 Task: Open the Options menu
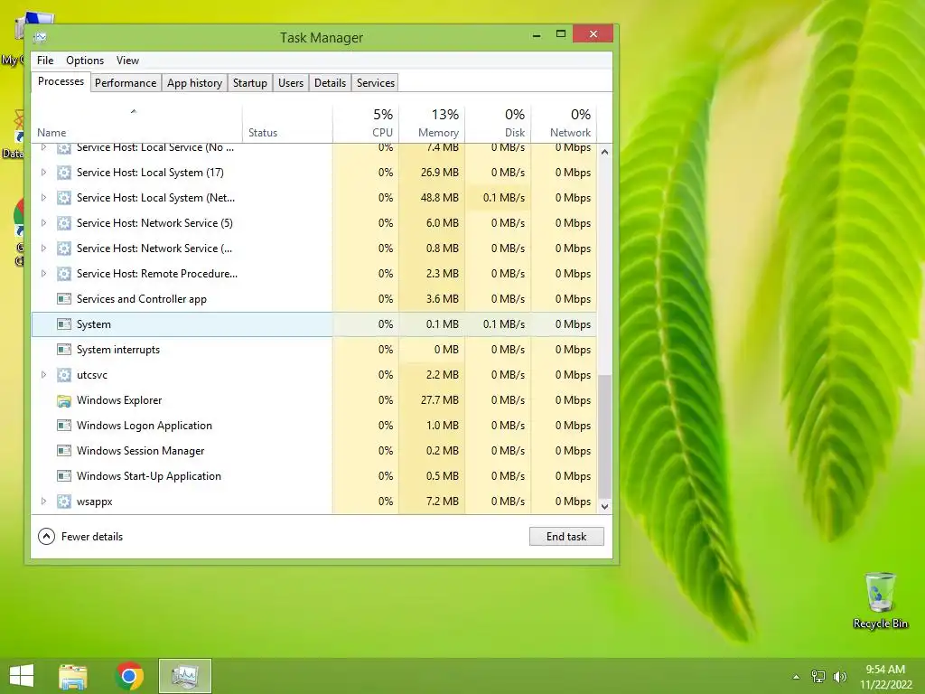(x=85, y=61)
